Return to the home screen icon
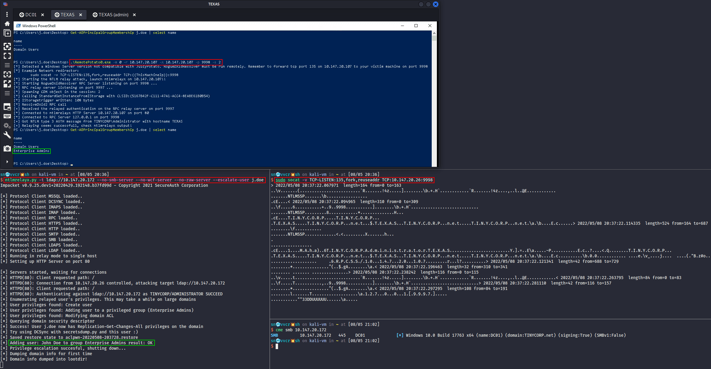 tap(7, 24)
